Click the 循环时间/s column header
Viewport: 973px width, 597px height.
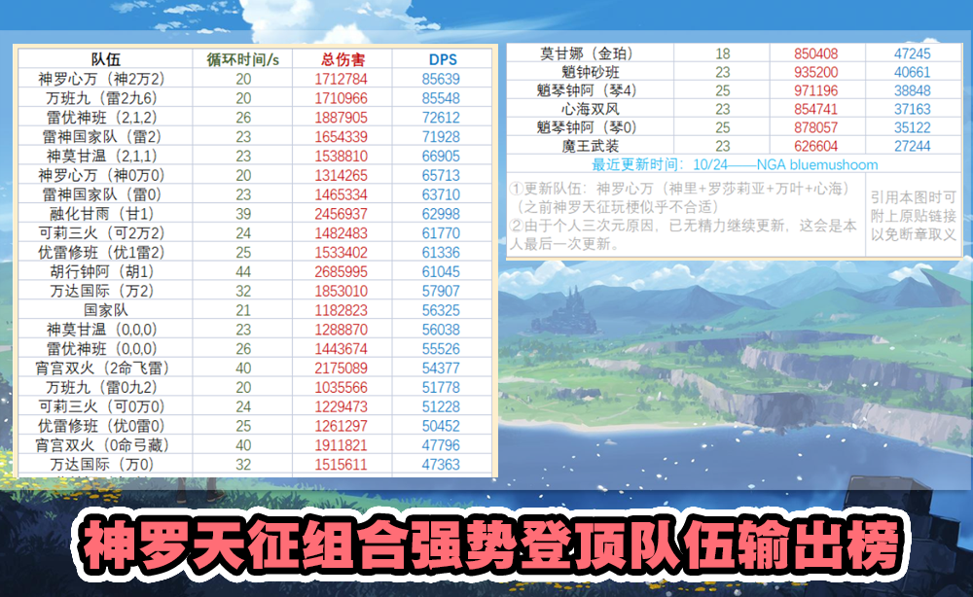242,59
